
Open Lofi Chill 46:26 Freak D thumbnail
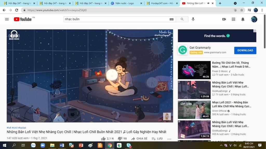click(194, 70)
